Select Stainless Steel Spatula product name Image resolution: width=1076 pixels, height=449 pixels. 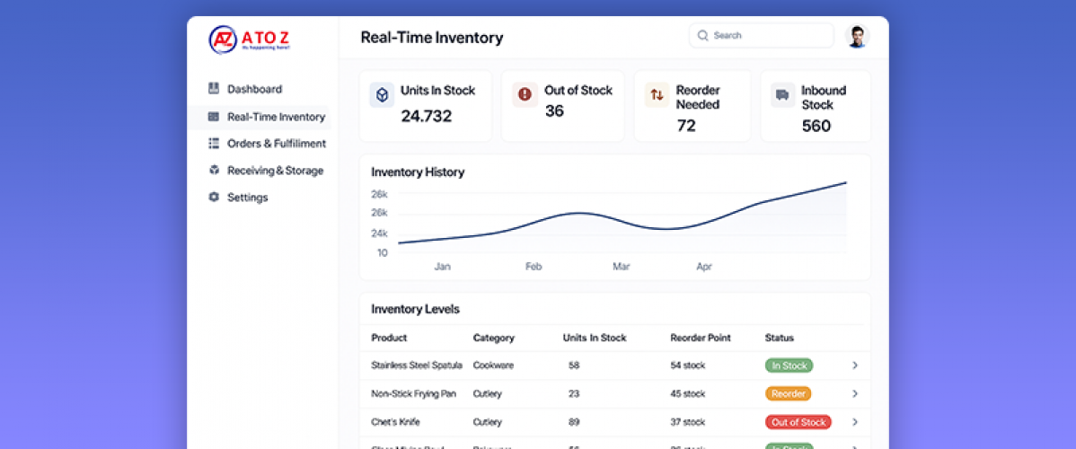417,365
